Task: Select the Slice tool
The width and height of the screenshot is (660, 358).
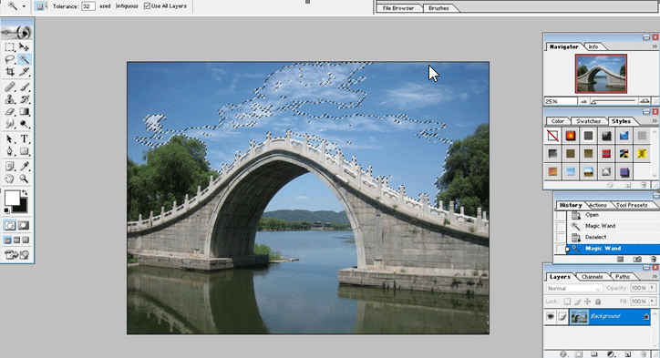Action: (25, 72)
